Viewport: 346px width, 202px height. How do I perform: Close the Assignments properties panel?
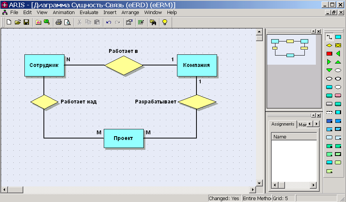(319, 115)
